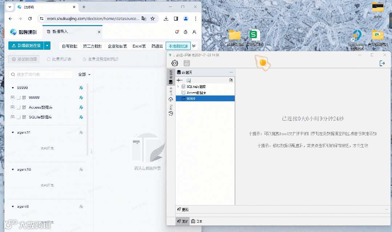Expand the SQLite数据库 node in the agent panel
This screenshot has width=392, height=232.
pyautogui.click(x=178, y=86)
